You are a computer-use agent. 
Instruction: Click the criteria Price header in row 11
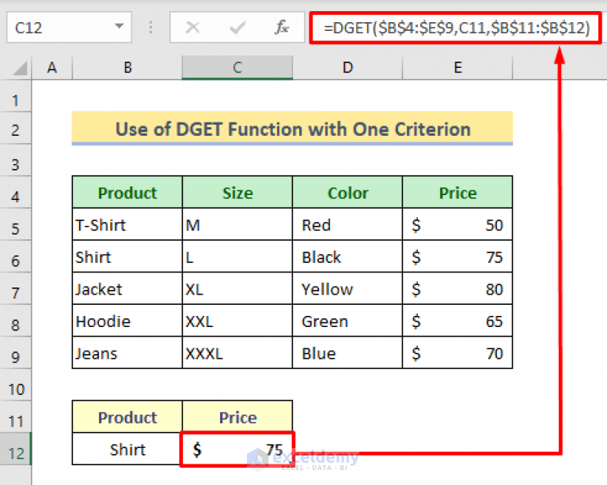[237, 417]
